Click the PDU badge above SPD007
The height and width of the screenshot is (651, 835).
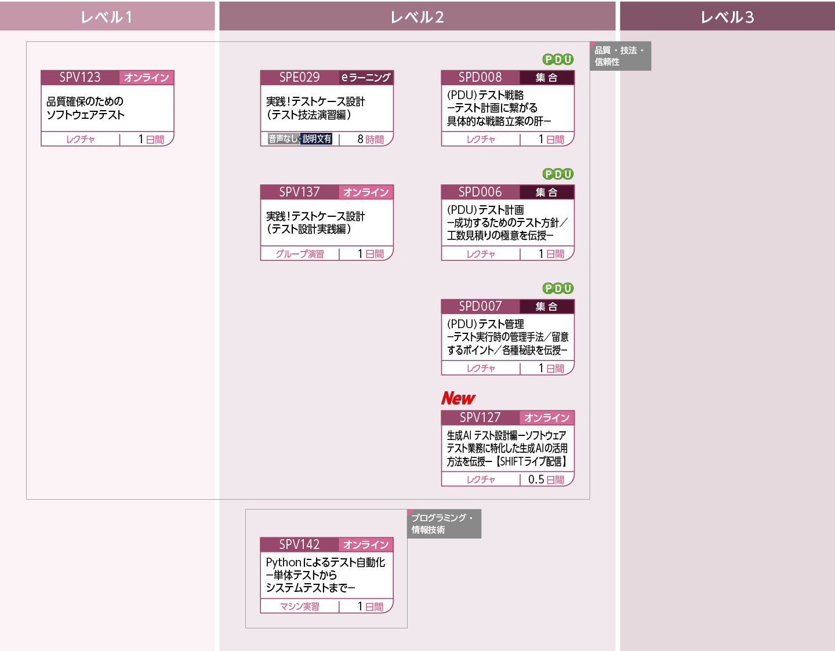tap(558, 288)
